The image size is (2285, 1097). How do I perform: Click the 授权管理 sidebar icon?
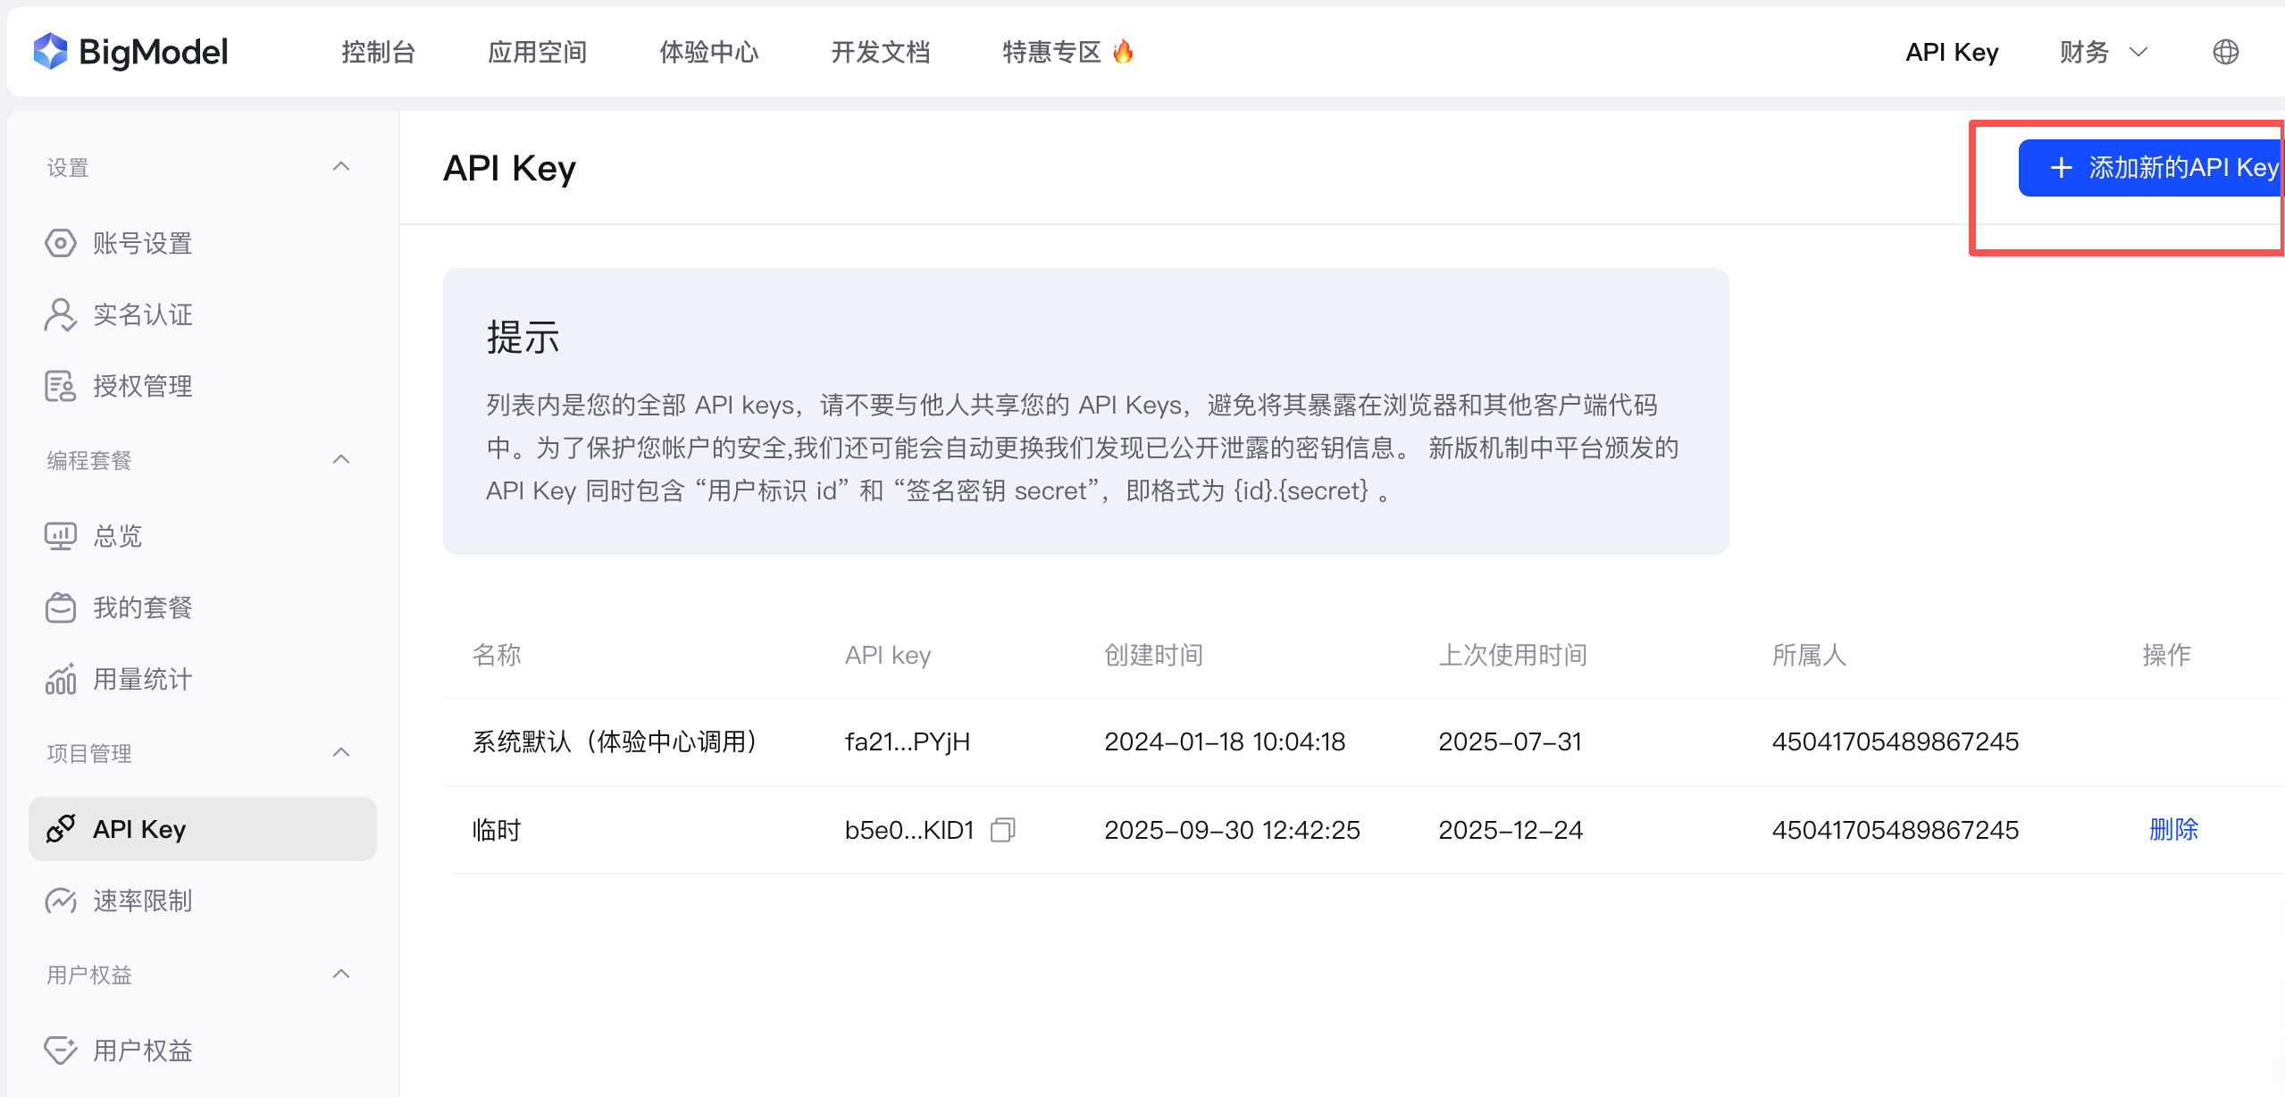click(x=60, y=386)
